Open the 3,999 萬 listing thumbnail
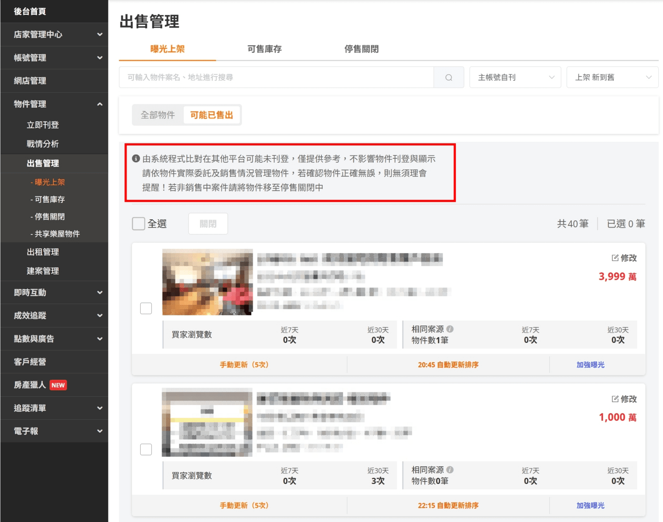The height and width of the screenshot is (522, 663). (207, 282)
